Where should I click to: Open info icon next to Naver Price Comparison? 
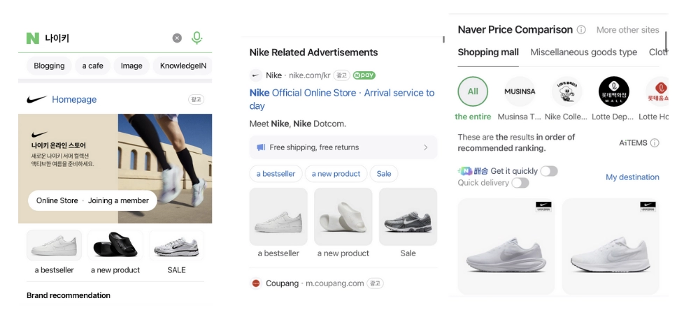tap(581, 30)
